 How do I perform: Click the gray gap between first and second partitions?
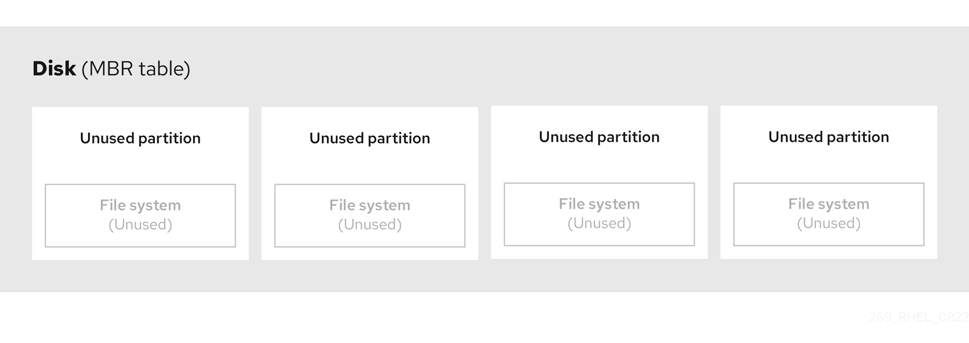[255, 184]
